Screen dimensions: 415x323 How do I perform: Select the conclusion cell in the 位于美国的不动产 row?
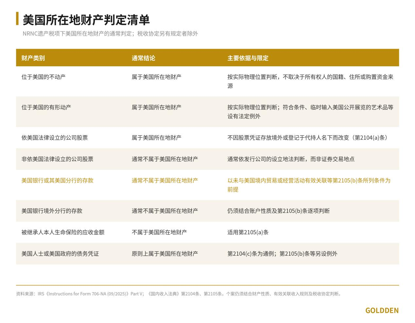tap(156, 77)
